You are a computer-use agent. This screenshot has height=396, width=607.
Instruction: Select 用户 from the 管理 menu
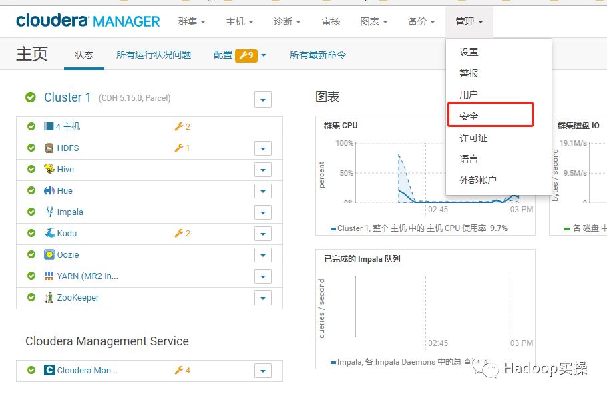click(x=469, y=94)
